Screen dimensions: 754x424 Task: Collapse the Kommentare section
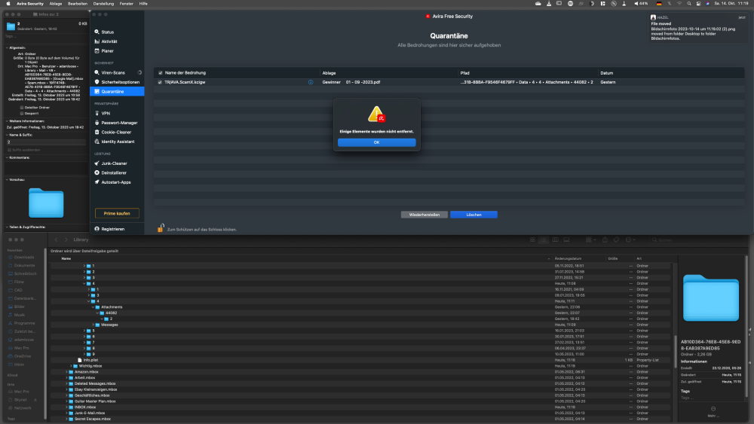(x=8, y=157)
